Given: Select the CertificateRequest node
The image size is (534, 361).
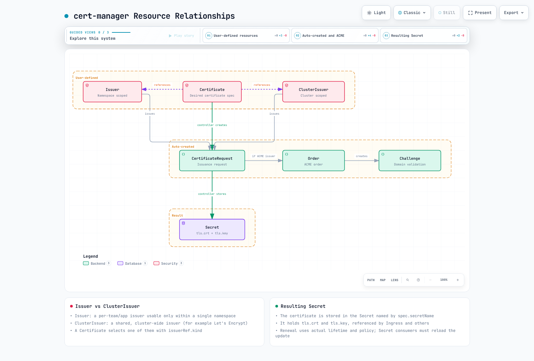Looking at the screenshot, I should coord(212,161).
